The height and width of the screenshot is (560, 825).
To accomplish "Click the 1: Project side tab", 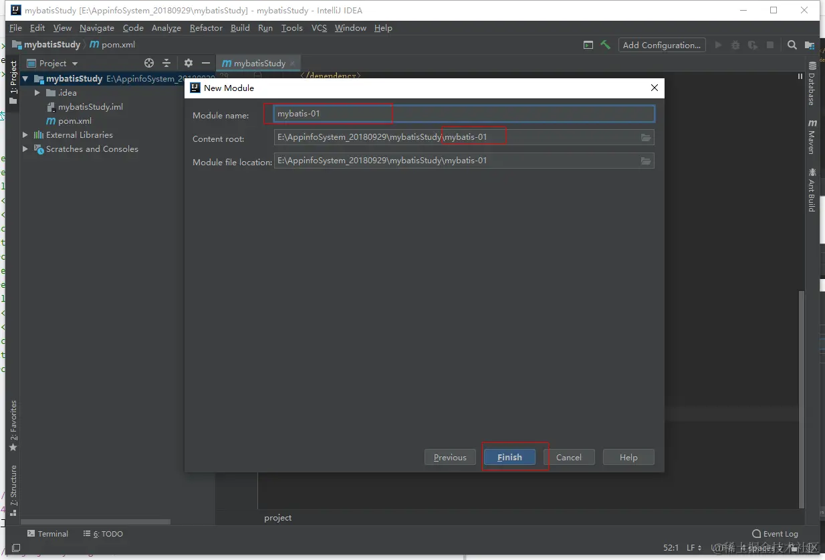I will tap(13, 82).
